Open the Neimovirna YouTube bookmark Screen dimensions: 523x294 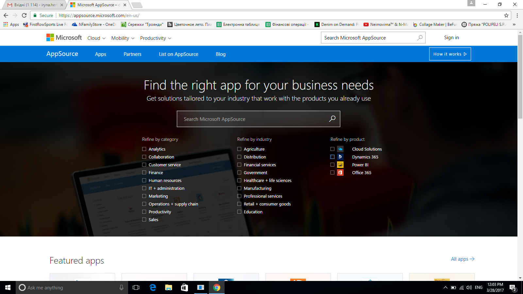pyautogui.click(x=386, y=24)
